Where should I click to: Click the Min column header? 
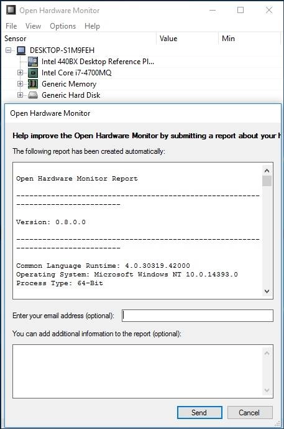coord(250,39)
